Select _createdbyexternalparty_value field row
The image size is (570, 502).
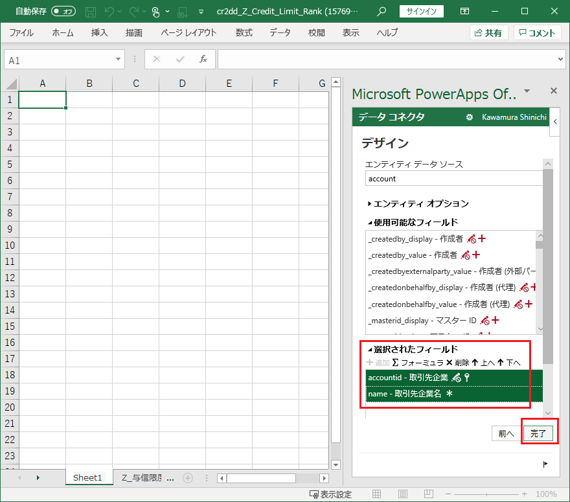point(451,271)
